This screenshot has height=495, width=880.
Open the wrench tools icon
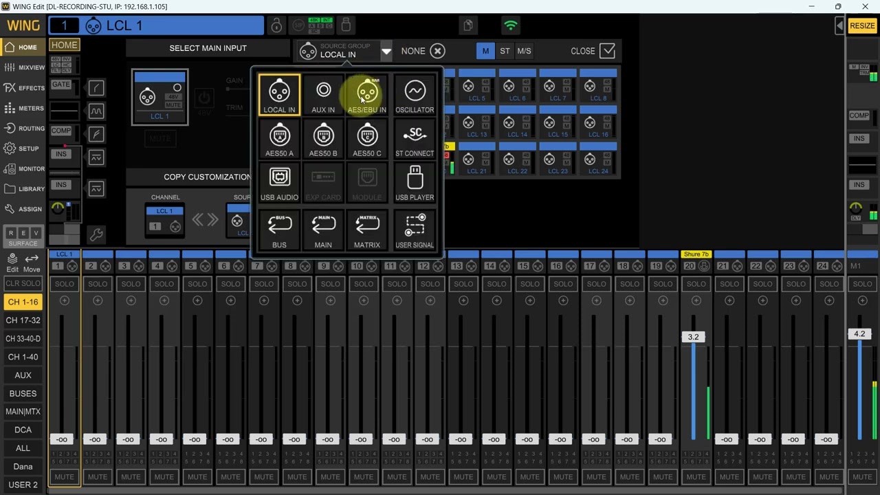[96, 235]
